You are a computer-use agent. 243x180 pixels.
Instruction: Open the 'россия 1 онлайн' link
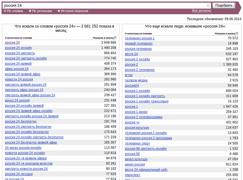click(x=137, y=91)
